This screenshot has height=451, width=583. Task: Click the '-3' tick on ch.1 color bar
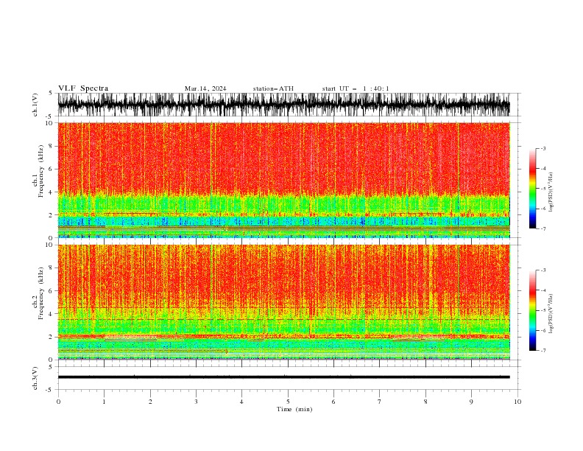tap(543, 148)
